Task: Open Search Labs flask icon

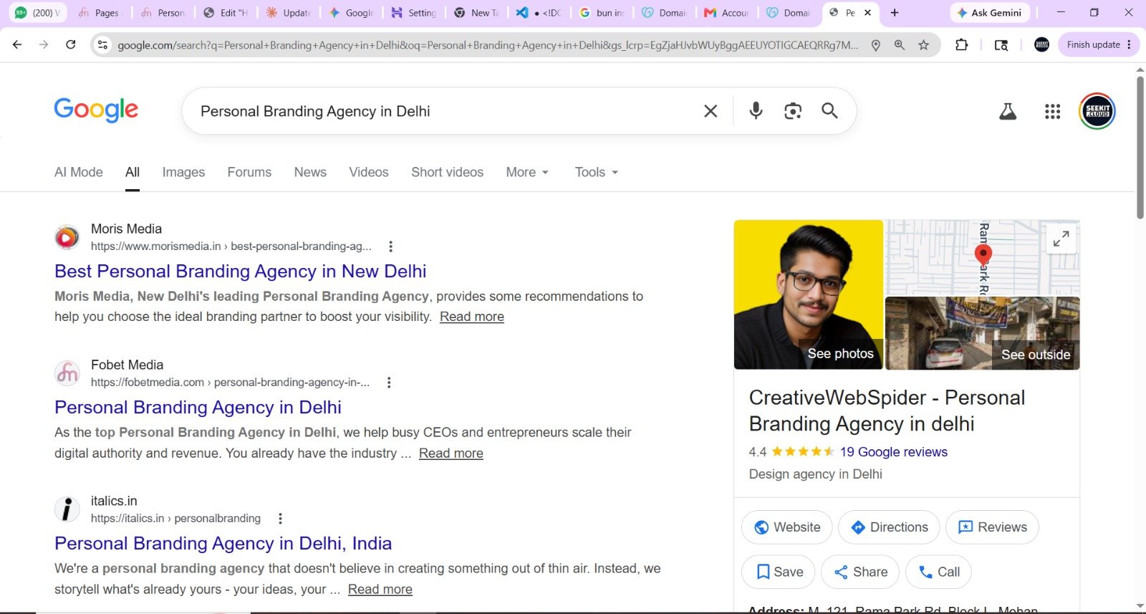Action: tap(1008, 111)
